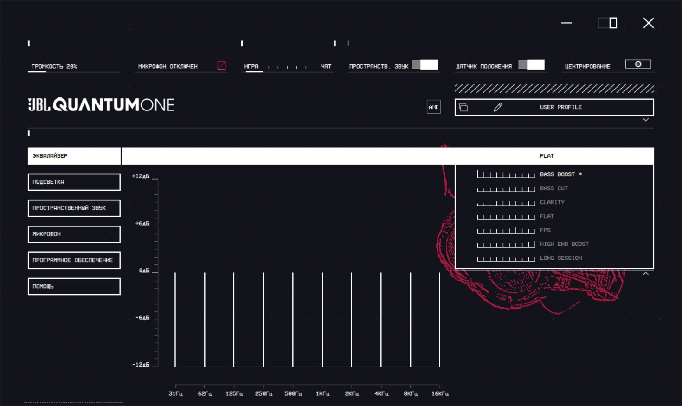Click the 2КГц equalizer band slider

click(x=352, y=320)
